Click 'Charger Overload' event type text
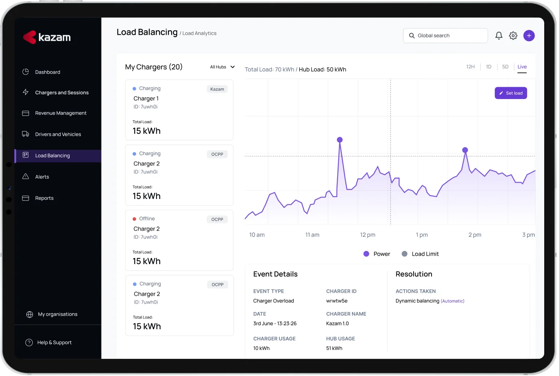 click(x=273, y=301)
